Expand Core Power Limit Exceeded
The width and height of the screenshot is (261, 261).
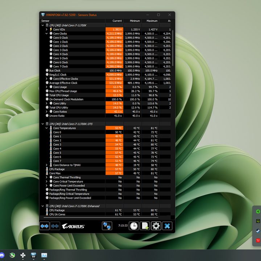47,186
